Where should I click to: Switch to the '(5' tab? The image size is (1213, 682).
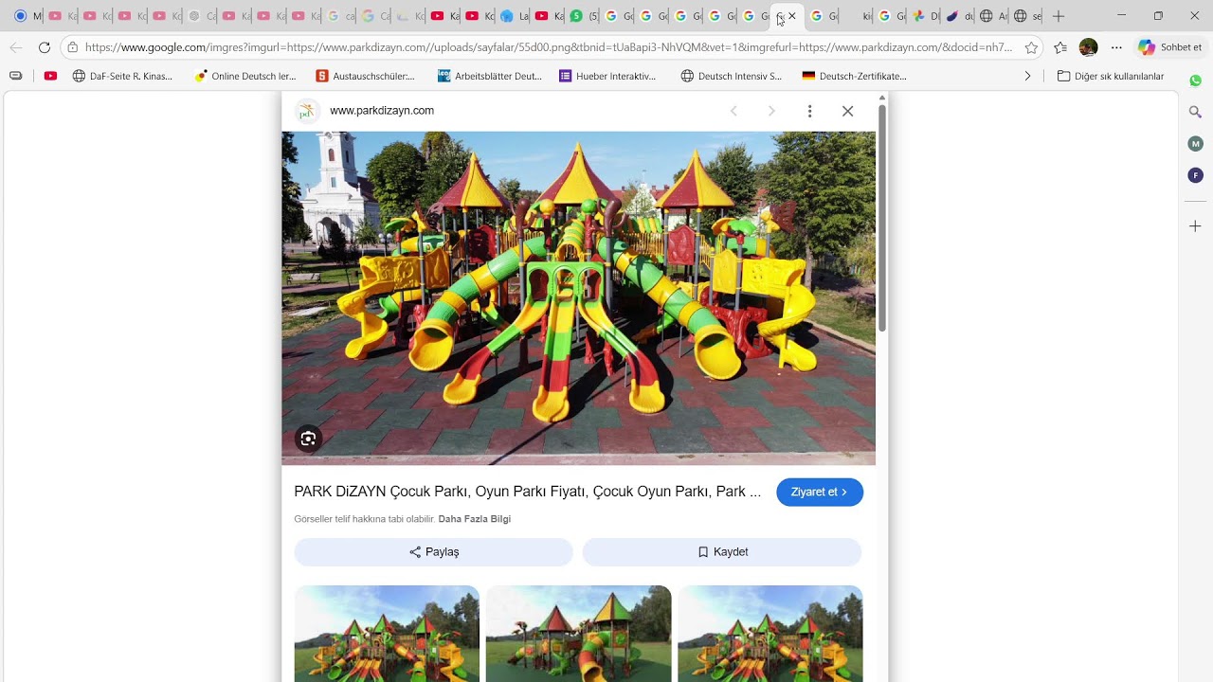click(585, 16)
